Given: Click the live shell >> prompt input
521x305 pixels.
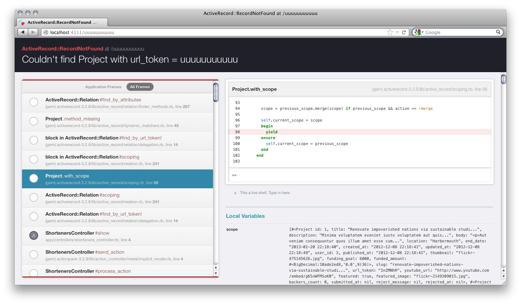Looking at the screenshot, I should pos(359,175).
